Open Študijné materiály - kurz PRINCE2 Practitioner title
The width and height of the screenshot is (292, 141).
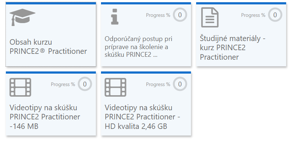[232, 48]
